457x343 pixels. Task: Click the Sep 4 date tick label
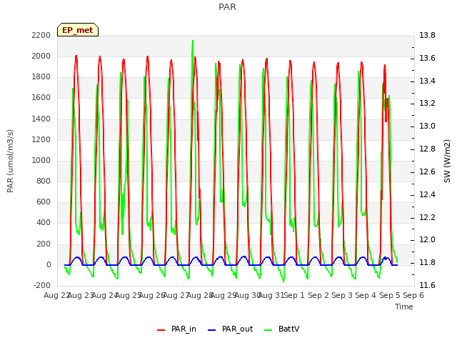click(366, 295)
